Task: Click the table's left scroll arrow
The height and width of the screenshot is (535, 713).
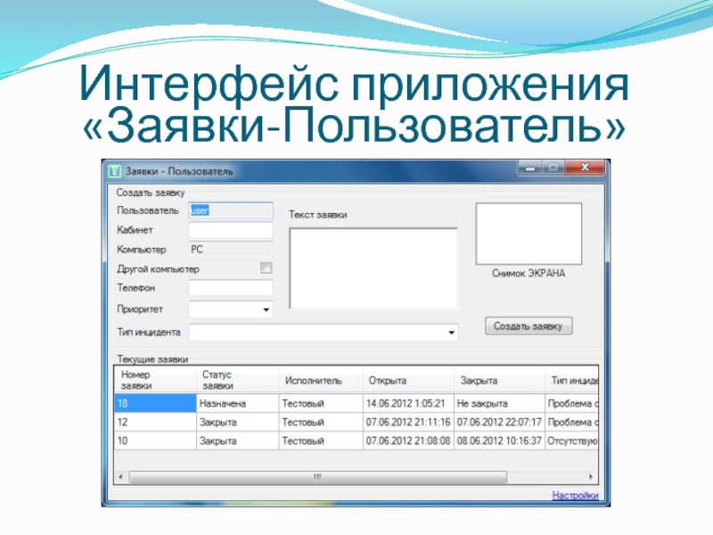Action: tap(120, 477)
